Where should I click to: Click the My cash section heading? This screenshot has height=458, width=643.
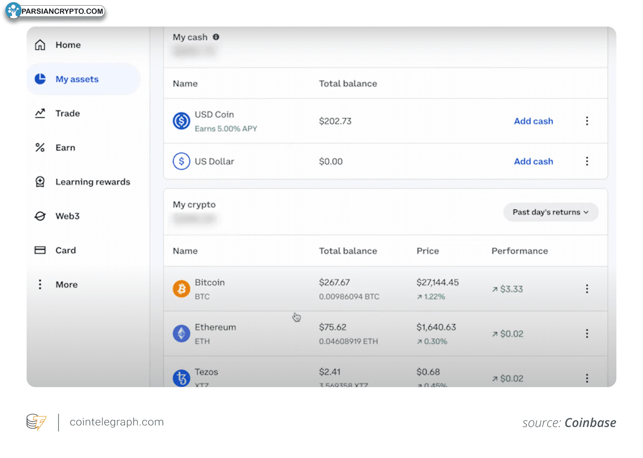pyautogui.click(x=190, y=37)
